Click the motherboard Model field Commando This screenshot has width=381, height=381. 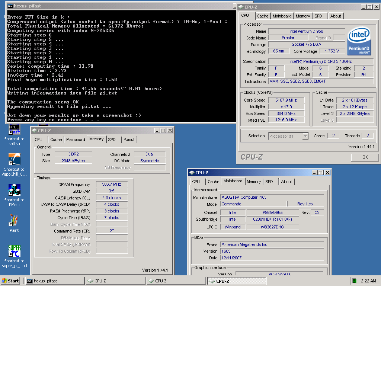253,204
